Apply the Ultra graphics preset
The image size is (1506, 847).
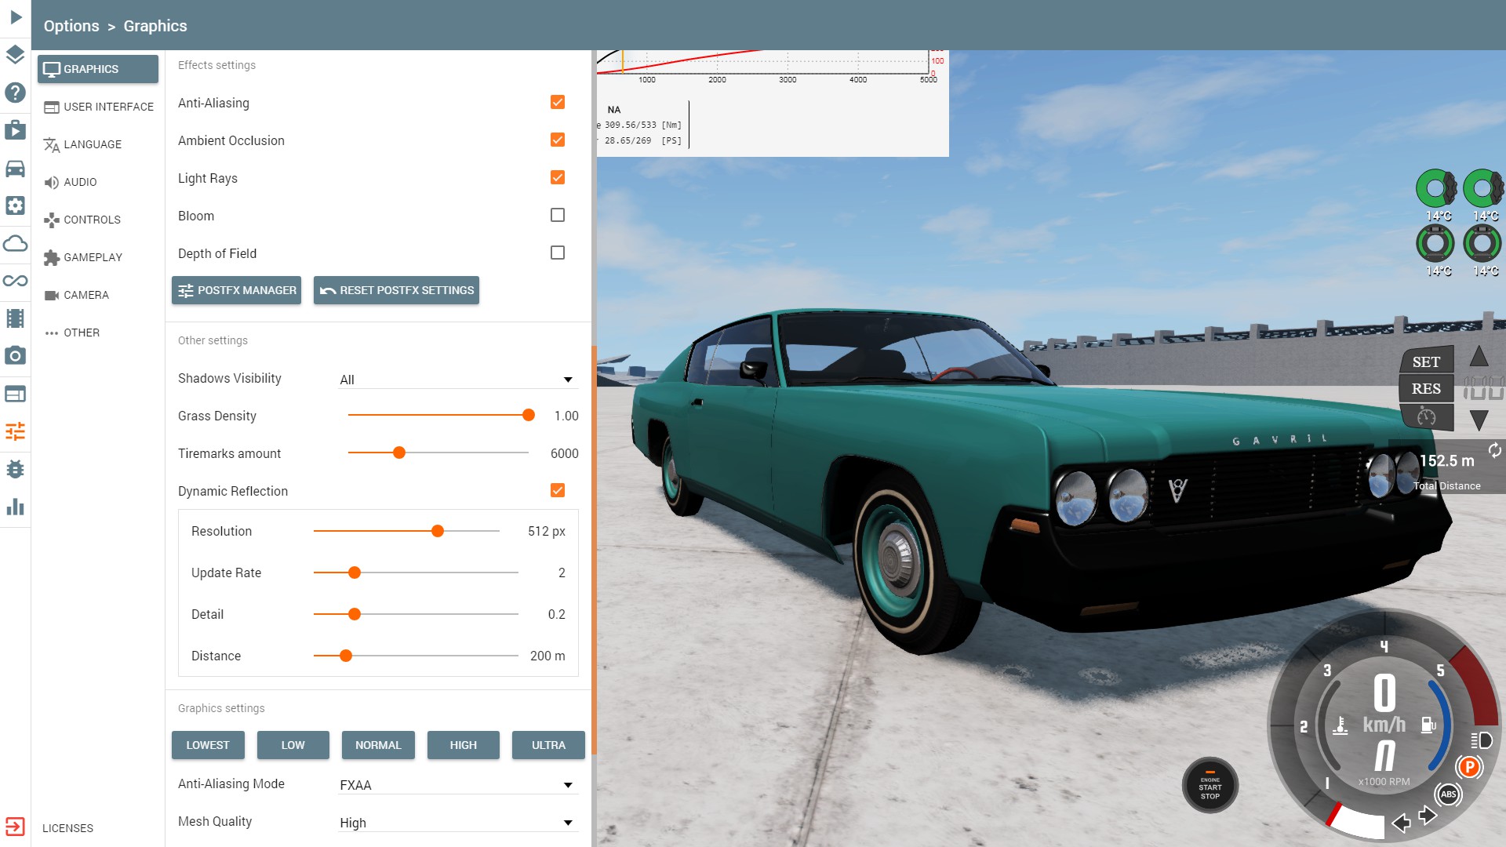pyautogui.click(x=548, y=745)
